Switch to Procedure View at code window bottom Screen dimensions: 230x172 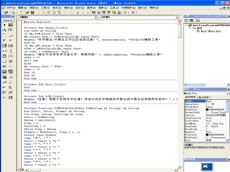[x=19, y=169]
